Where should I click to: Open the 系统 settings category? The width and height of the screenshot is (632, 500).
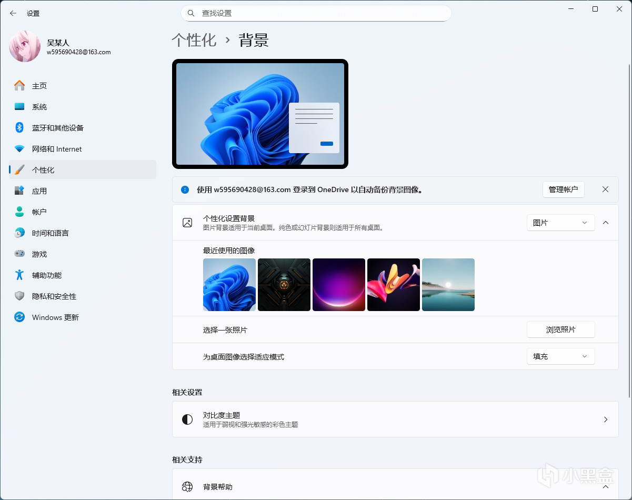tap(39, 107)
